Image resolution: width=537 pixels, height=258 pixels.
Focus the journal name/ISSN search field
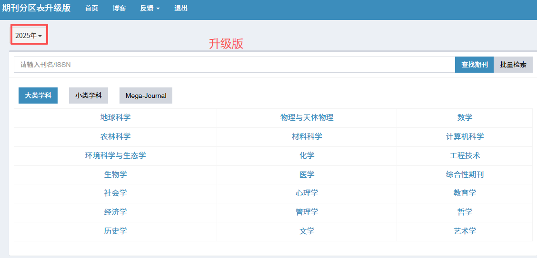(234, 65)
